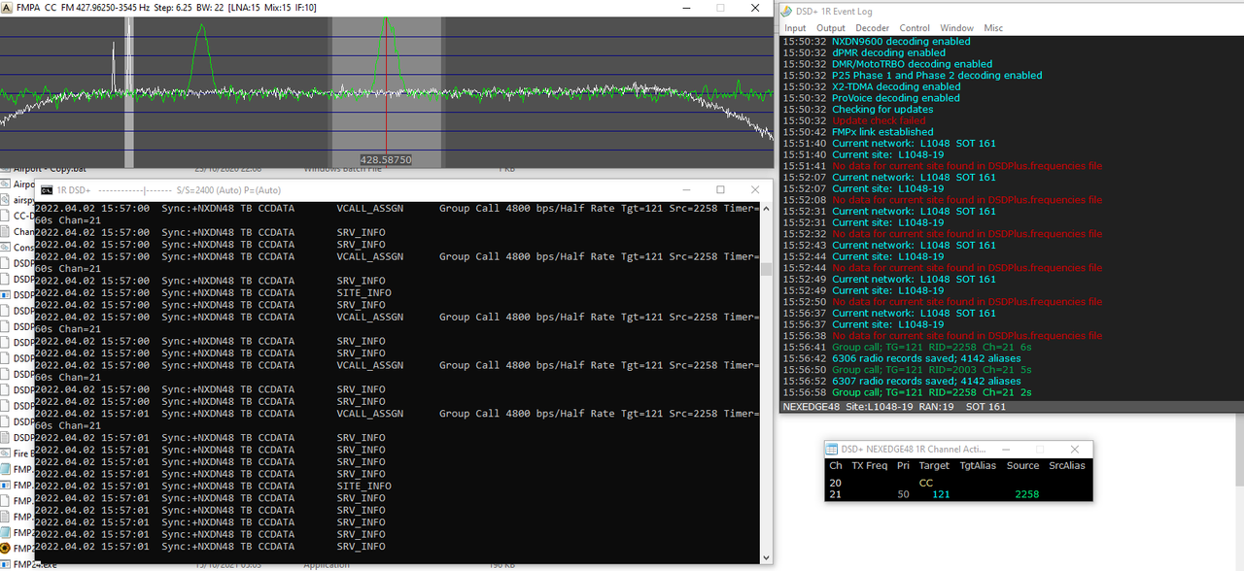
Task: Select priority value 50 on channel 21
Action: [904, 495]
